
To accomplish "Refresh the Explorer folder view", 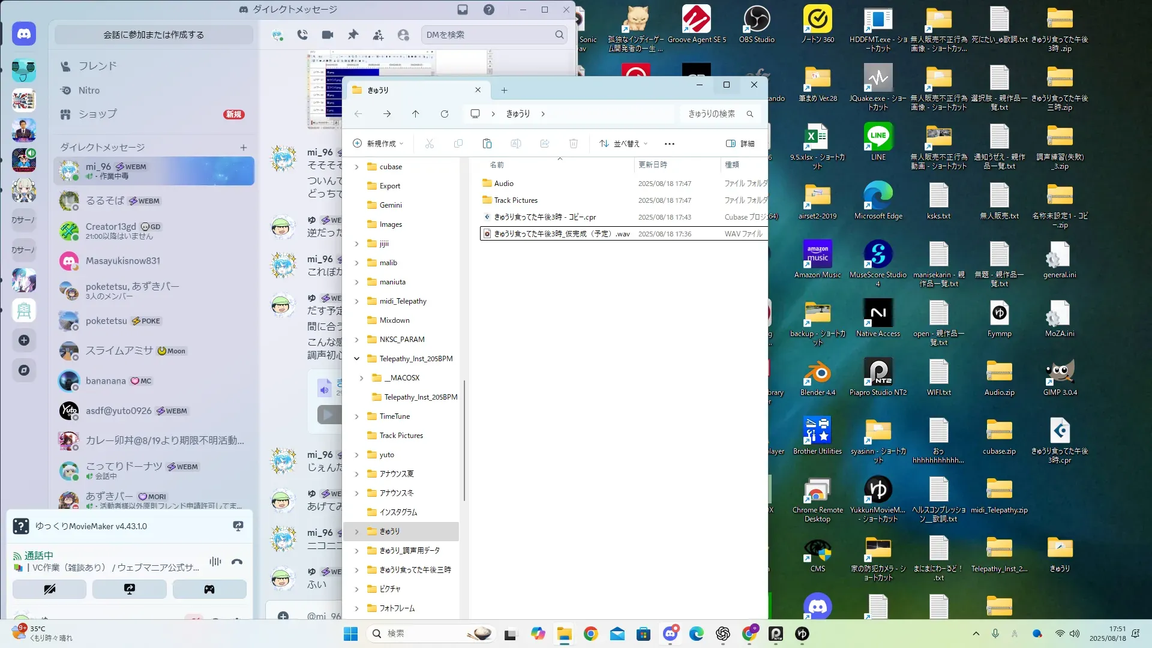I will (x=444, y=114).
